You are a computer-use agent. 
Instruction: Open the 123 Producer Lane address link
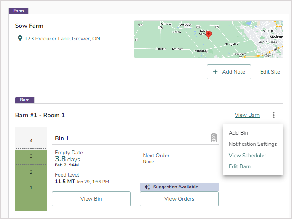[x=62, y=39]
